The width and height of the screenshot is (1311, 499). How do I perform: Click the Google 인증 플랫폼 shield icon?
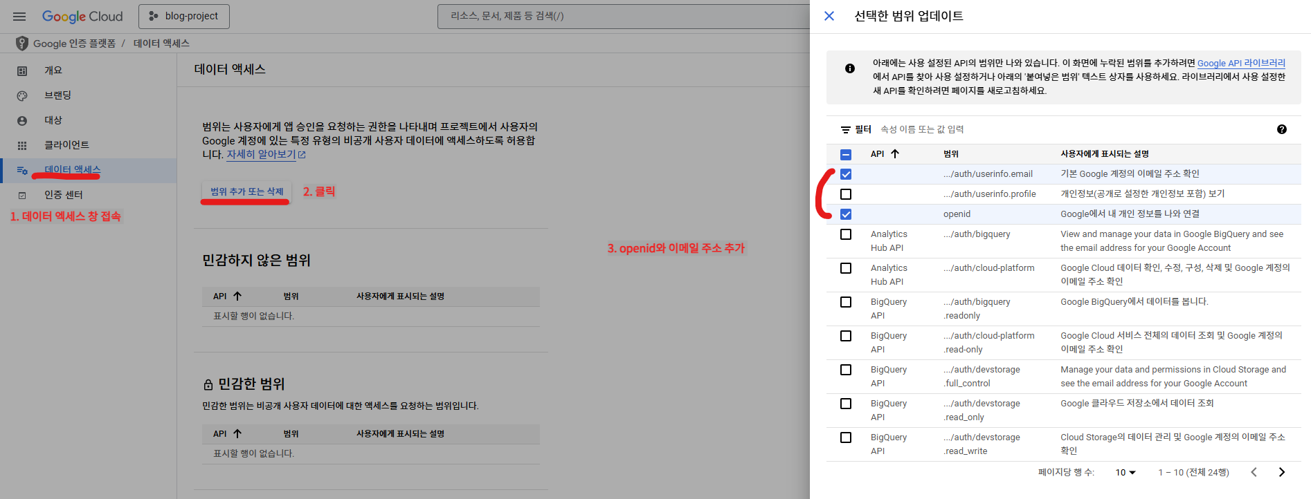[x=22, y=43]
